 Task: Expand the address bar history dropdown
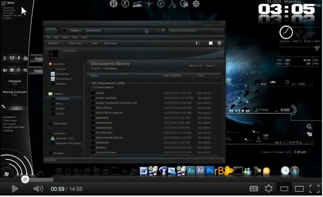click(158, 31)
